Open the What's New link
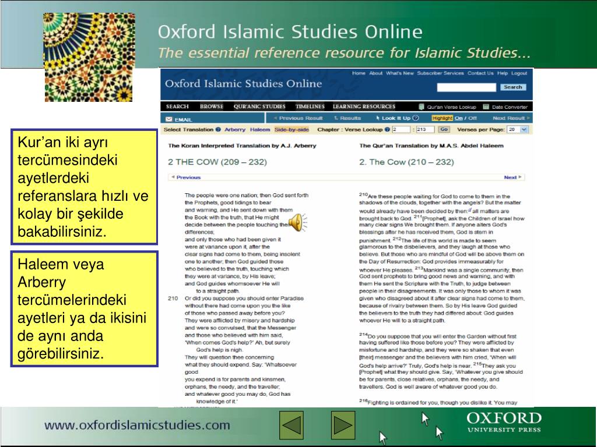 pos(400,73)
